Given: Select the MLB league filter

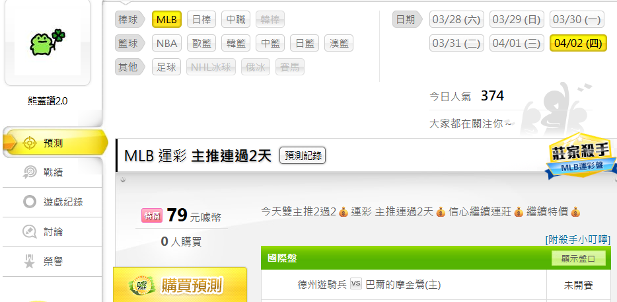Looking at the screenshot, I should pyautogui.click(x=166, y=19).
